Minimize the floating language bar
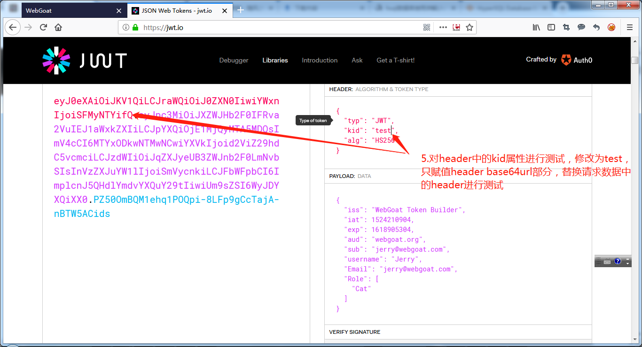 click(x=628, y=259)
